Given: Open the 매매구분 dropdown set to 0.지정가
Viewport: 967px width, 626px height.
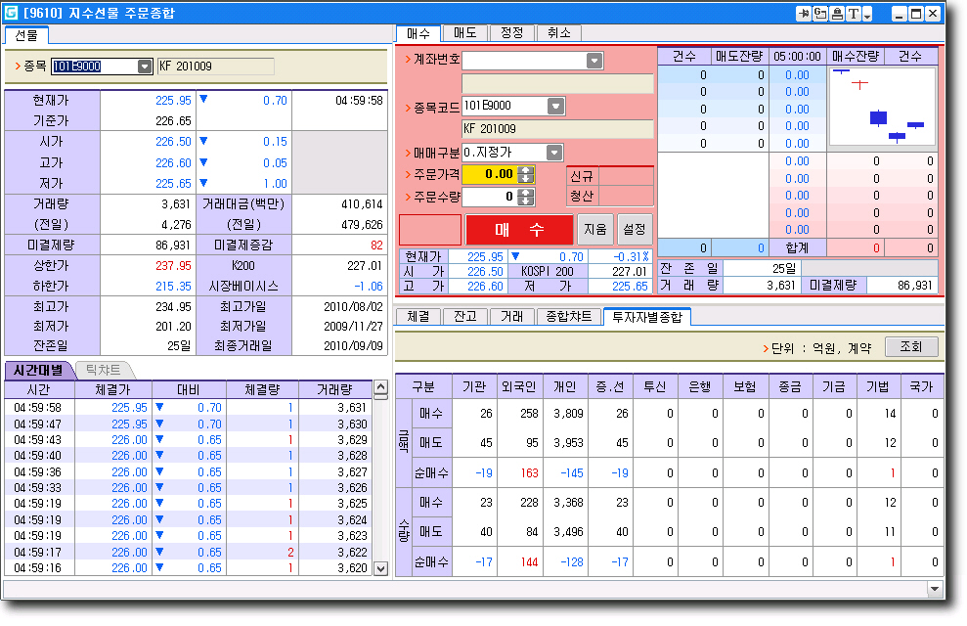Looking at the screenshot, I should point(554,153).
